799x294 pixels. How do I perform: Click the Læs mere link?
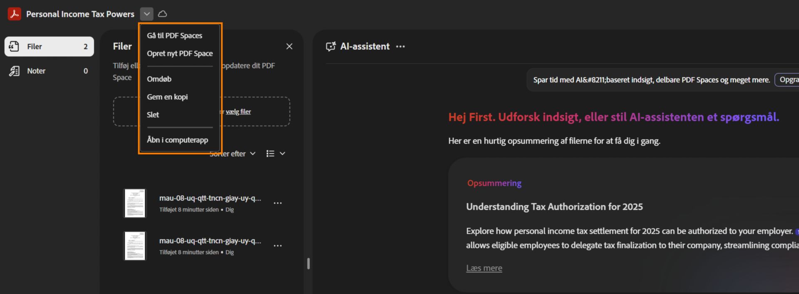pos(484,268)
